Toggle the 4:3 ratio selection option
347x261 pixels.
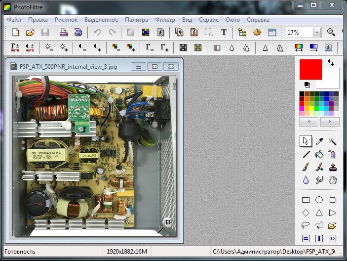[332, 239]
